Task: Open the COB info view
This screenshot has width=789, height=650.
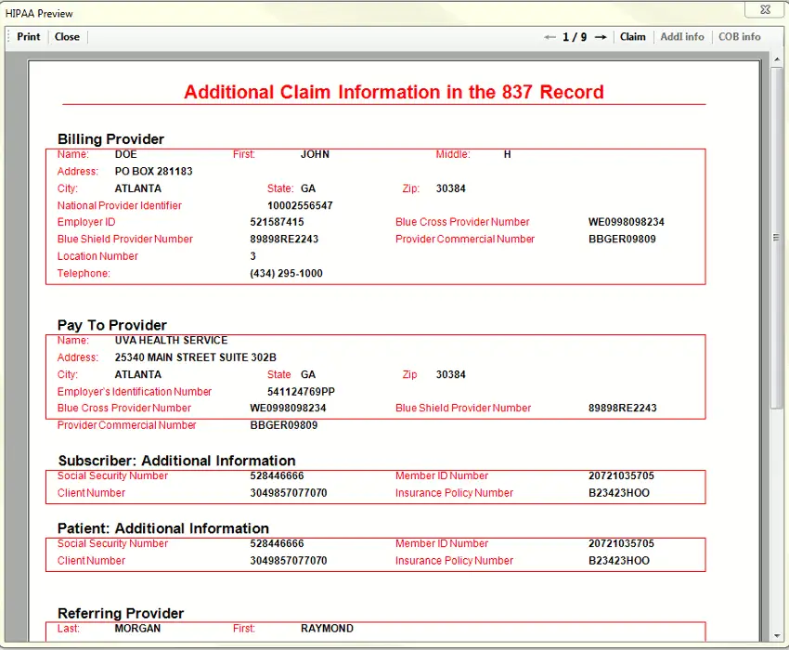Action: point(739,37)
